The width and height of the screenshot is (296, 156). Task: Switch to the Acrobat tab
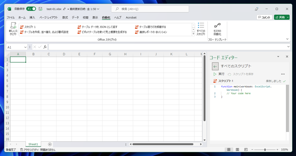pos(131,17)
